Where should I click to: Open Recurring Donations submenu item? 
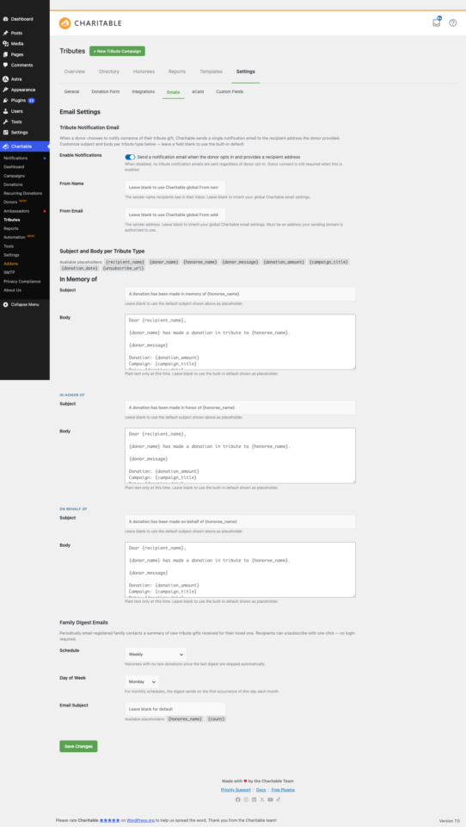[22, 194]
